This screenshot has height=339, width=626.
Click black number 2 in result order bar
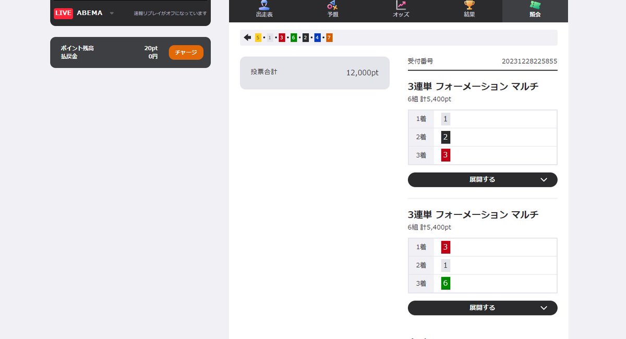(306, 38)
